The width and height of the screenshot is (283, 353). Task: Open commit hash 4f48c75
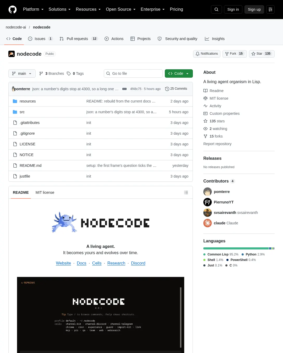point(136,89)
